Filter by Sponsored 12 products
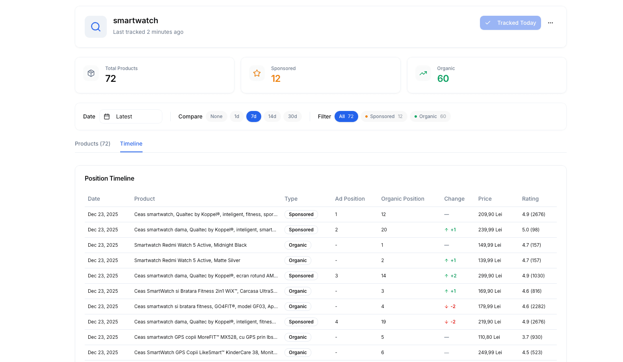This screenshot has width=623, height=362. pos(383,116)
